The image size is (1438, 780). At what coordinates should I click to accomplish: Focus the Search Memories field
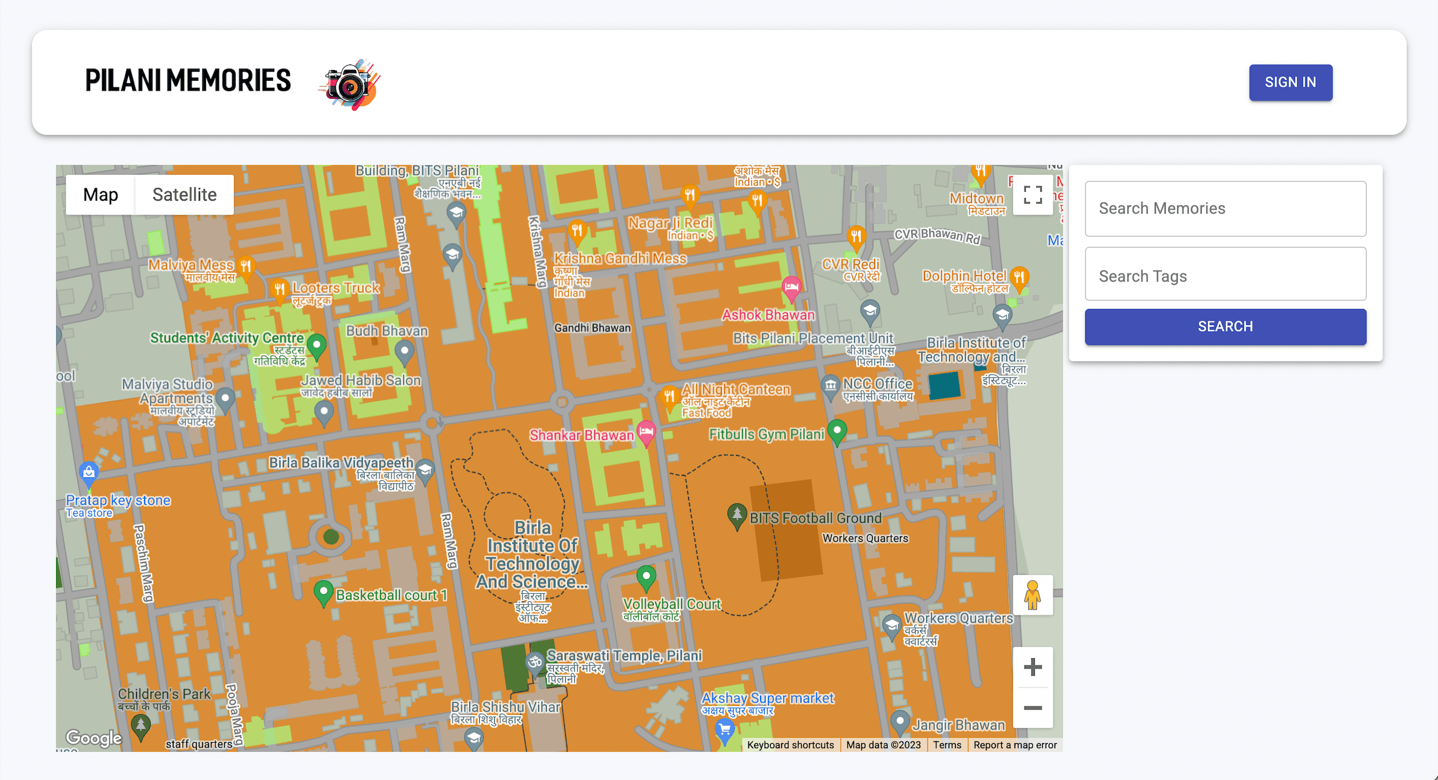pyautogui.click(x=1225, y=209)
